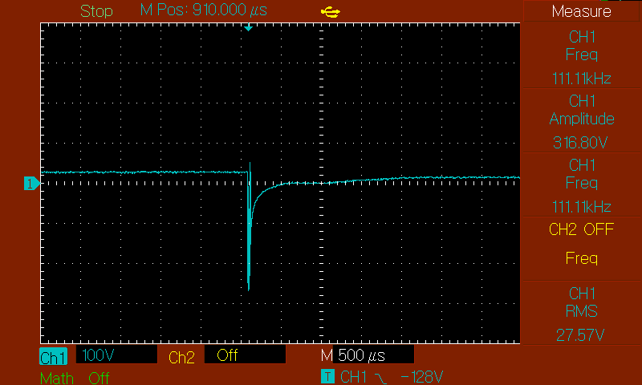The width and height of the screenshot is (642, 385).
Task: Open the CH2 OFF Freq measurement slot
Action: pos(581,244)
